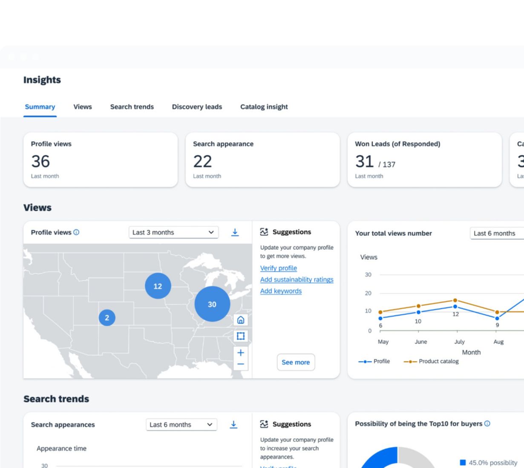Select the map cluster bubble showing 30
The width and height of the screenshot is (524, 468).
tap(212, 304)
